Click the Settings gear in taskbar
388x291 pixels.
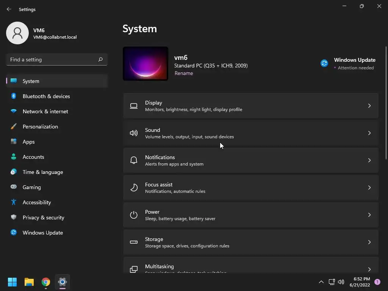coord(63,282)
